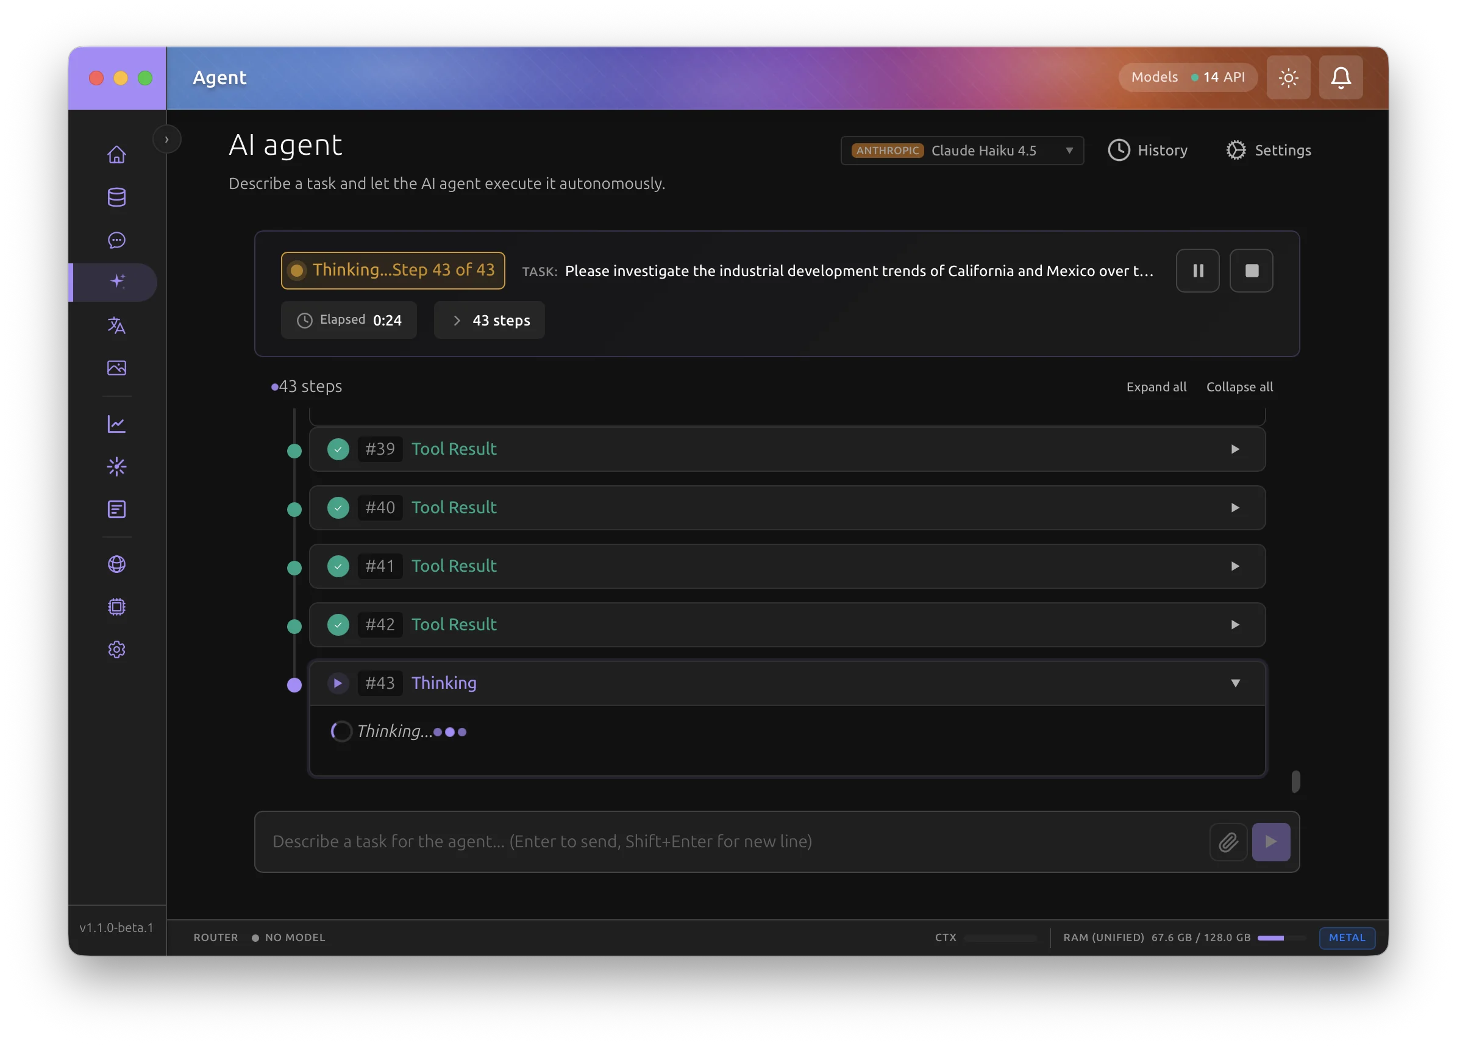This screenshot has width=1457, height=1046.
Task: Open the chat bubble sidebar icon
Action: pos(116,240)
